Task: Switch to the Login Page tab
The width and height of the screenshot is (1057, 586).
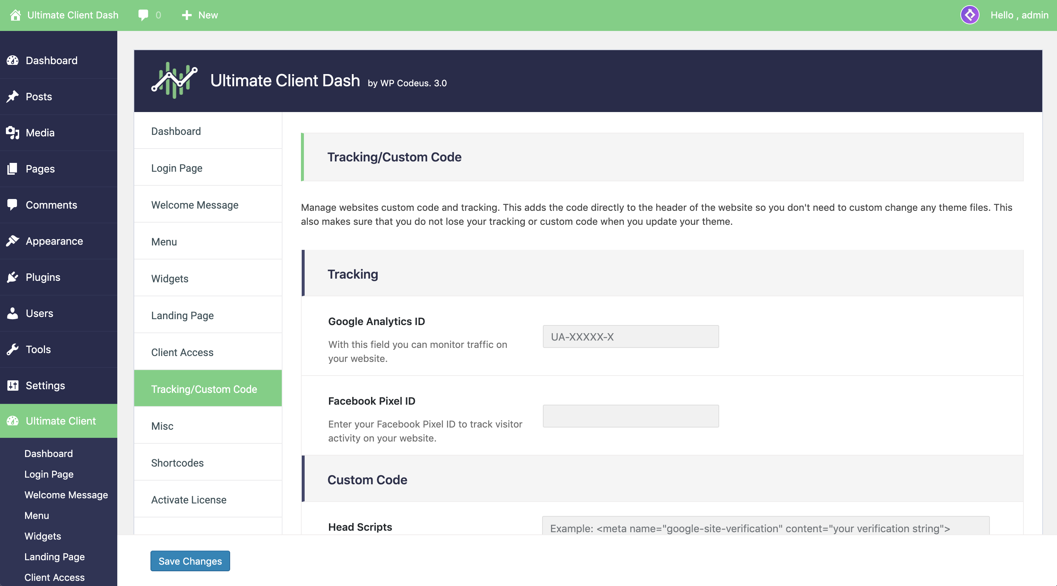Action: [x=177, y=168]
